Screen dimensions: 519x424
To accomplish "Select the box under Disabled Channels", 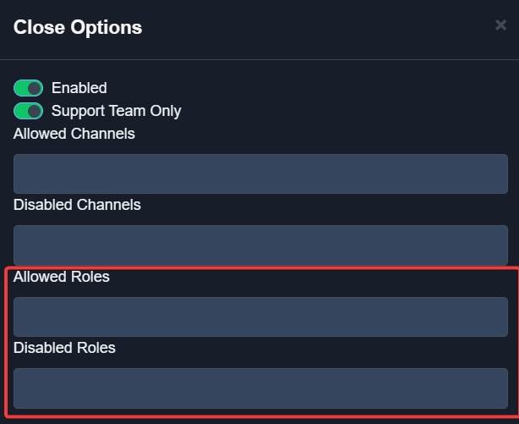I will click(260, 245).
